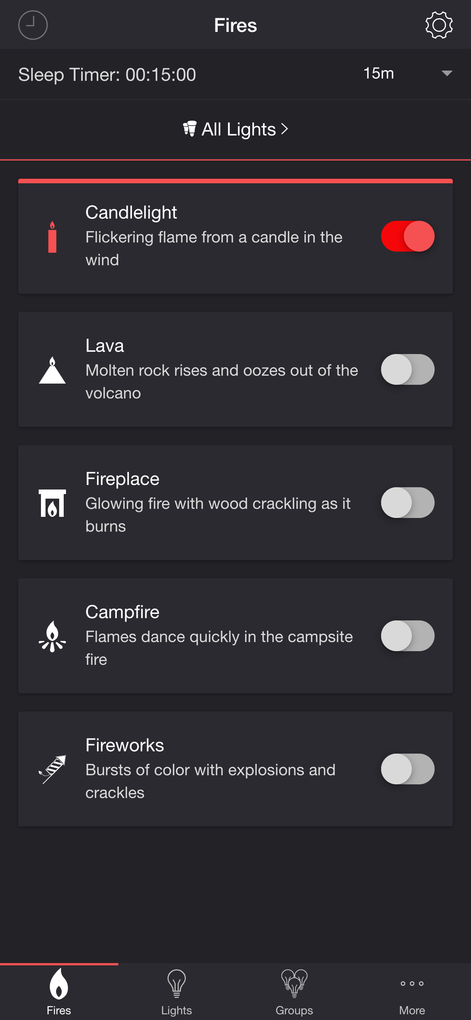This screenshot has width=471, height=1020.
Task: Tap the red candle icon
Action: (52, 237)
